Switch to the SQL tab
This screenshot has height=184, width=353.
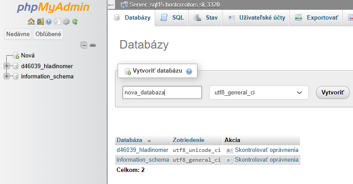click(x=172, y=18)
